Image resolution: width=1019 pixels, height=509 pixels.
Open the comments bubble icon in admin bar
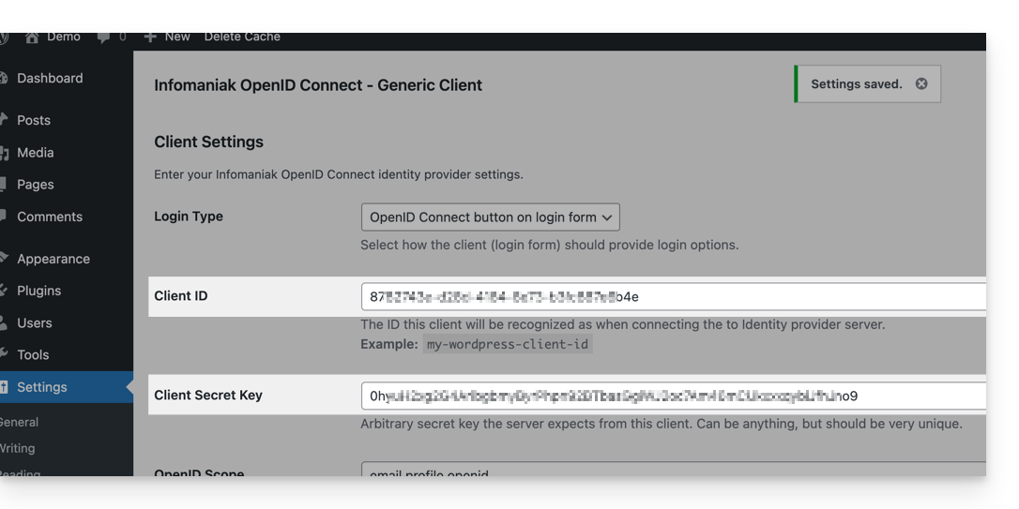(103, 37)
